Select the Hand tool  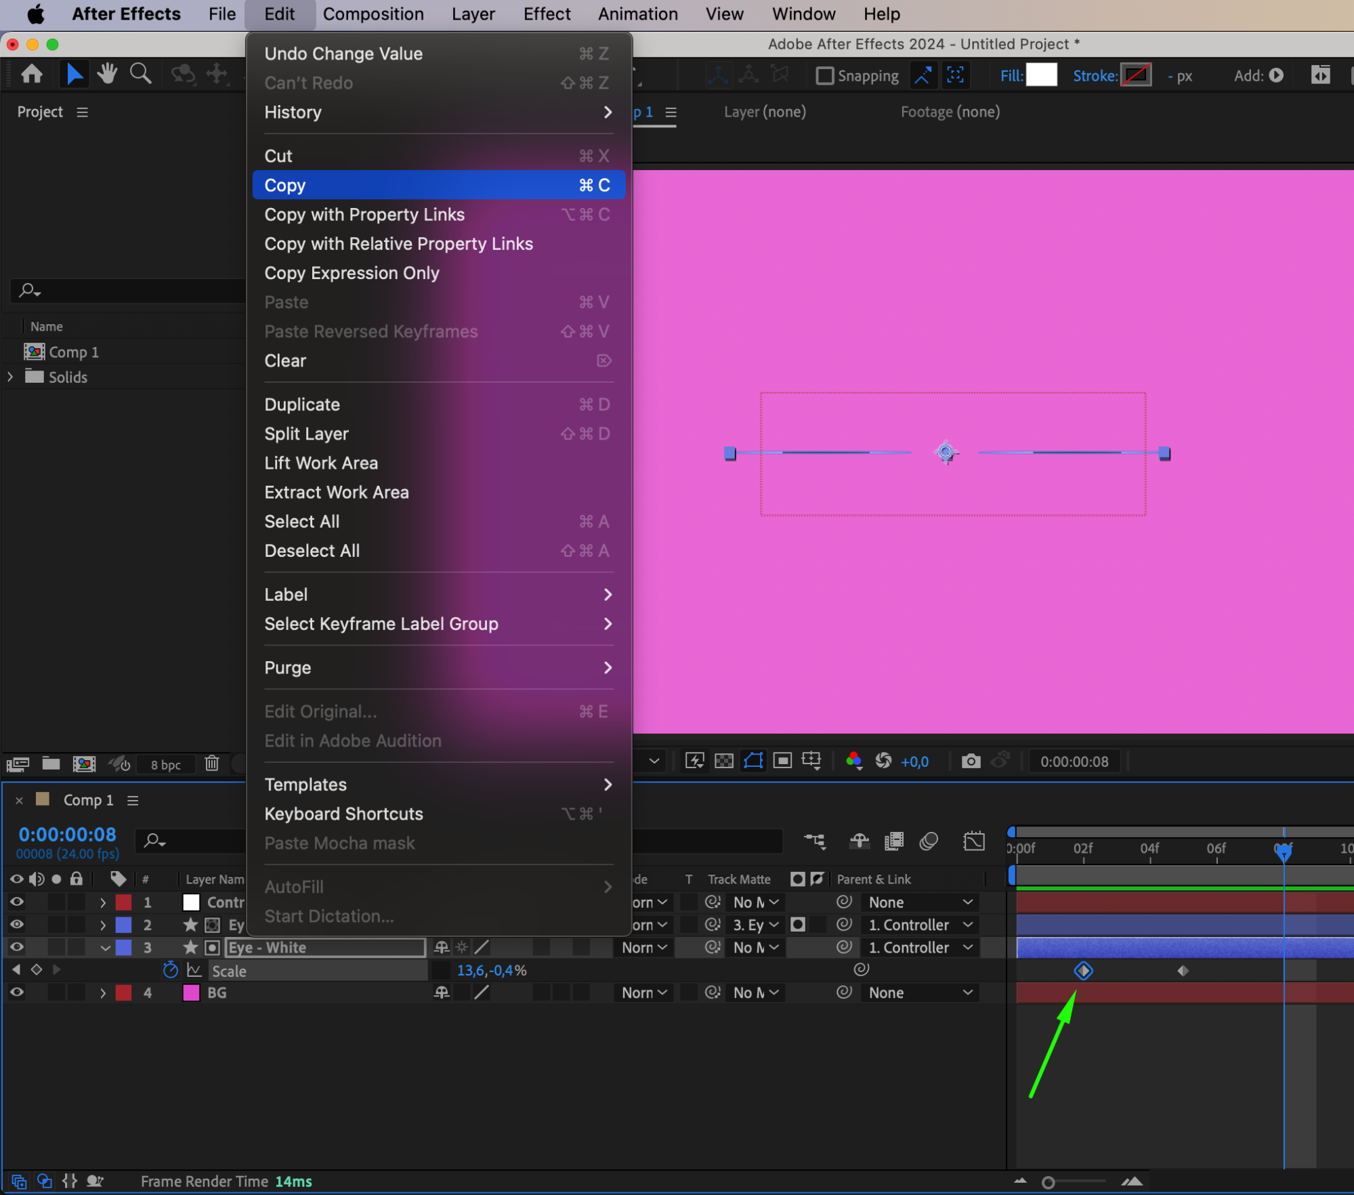(107, 74)
